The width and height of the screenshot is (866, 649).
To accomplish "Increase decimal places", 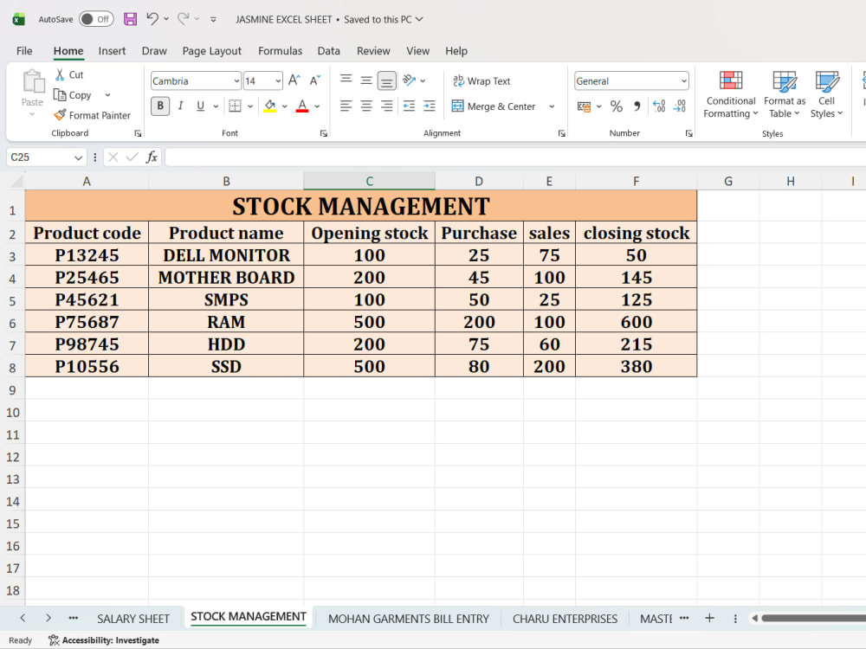I will (659, 106).
